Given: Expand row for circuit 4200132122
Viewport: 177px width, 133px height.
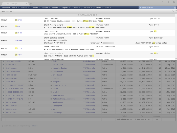Looking at the screenshot, I should click(x=4, y=75).
